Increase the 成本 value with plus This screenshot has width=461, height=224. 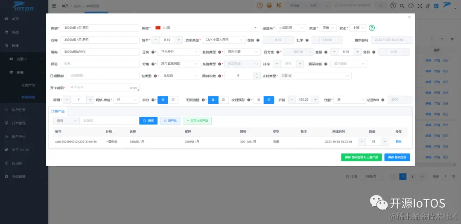pos(179,40)
